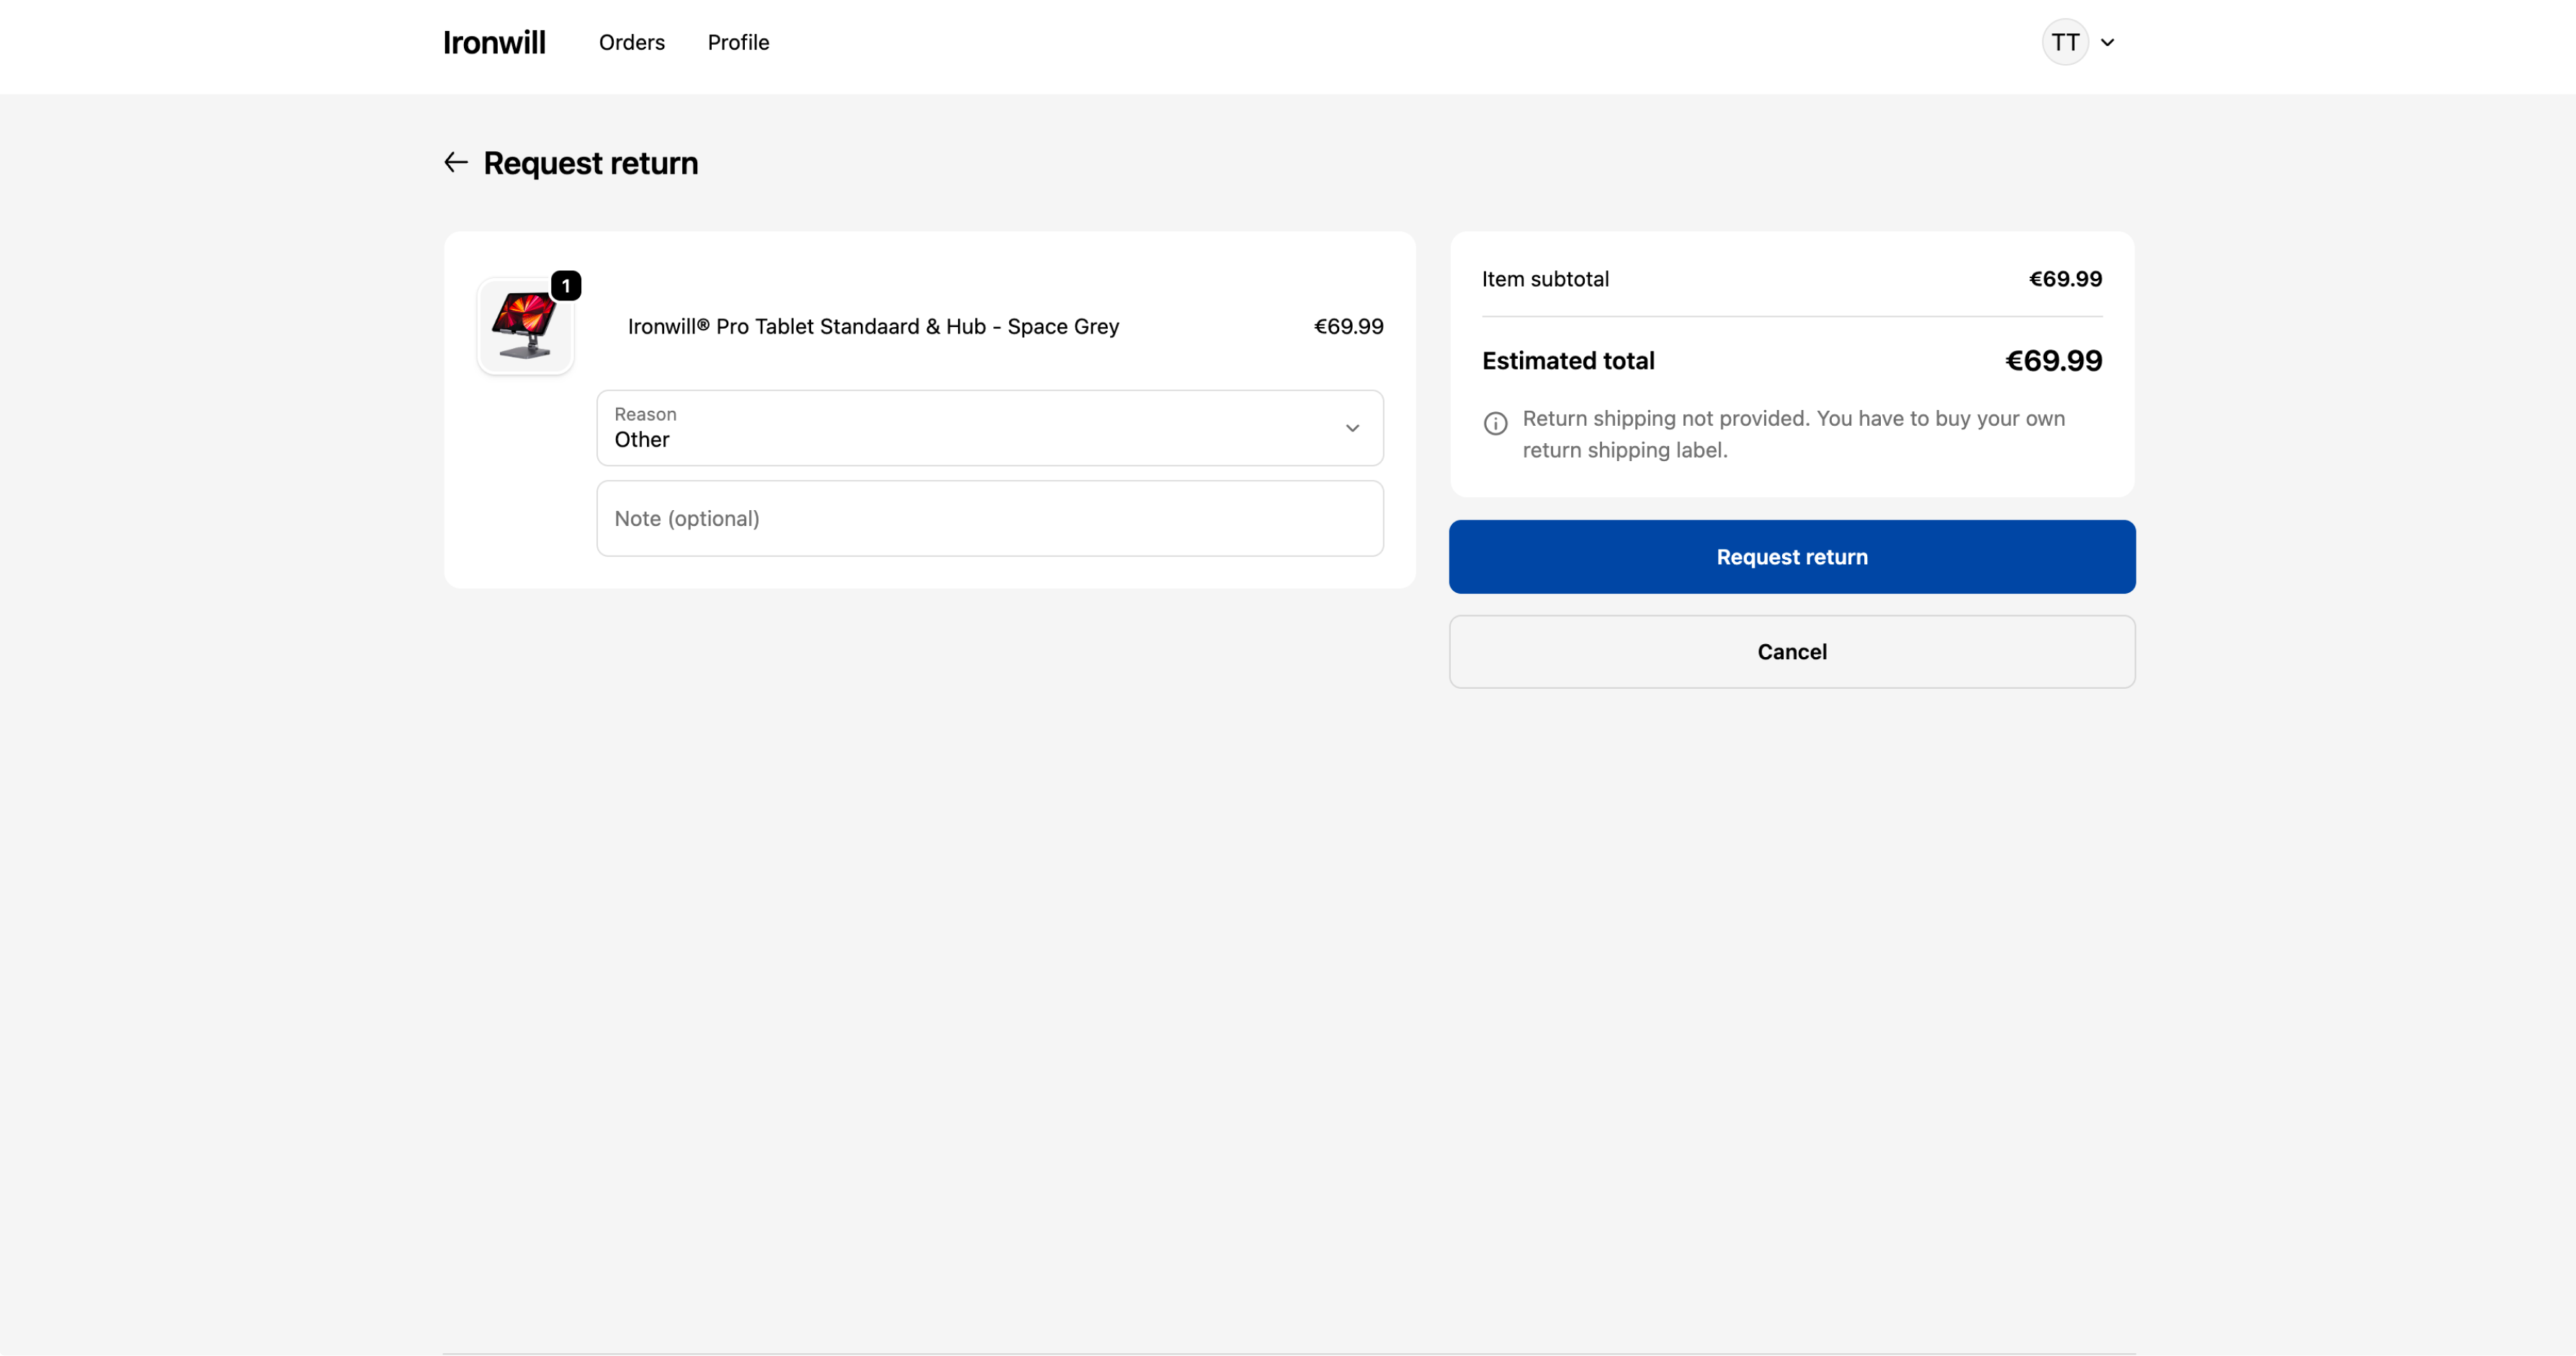This screenshot has width=2576, height=1356.
Task: Open the TT account avatar
Action: click(x=2065, y=42)
